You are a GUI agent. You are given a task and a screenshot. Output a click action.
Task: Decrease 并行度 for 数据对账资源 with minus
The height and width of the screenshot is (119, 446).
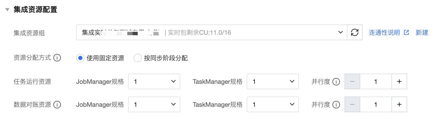[352, 105]
